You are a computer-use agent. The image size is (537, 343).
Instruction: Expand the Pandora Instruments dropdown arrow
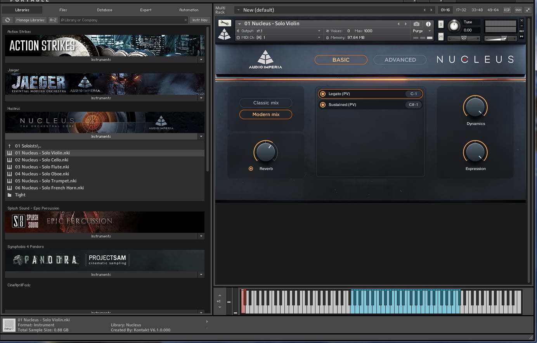pyautogui.click(x=201, y=275)
